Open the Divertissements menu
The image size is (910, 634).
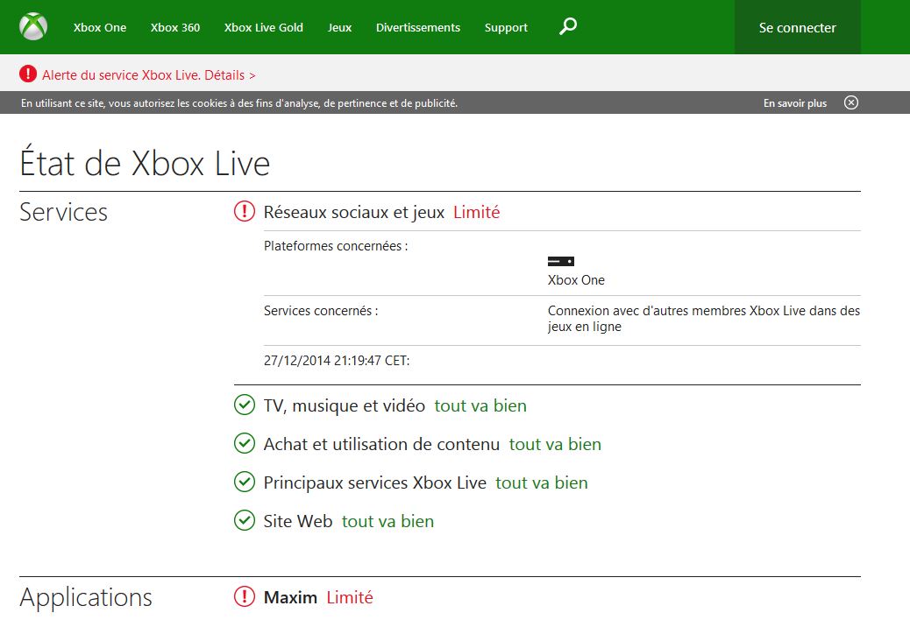[418, 27]
